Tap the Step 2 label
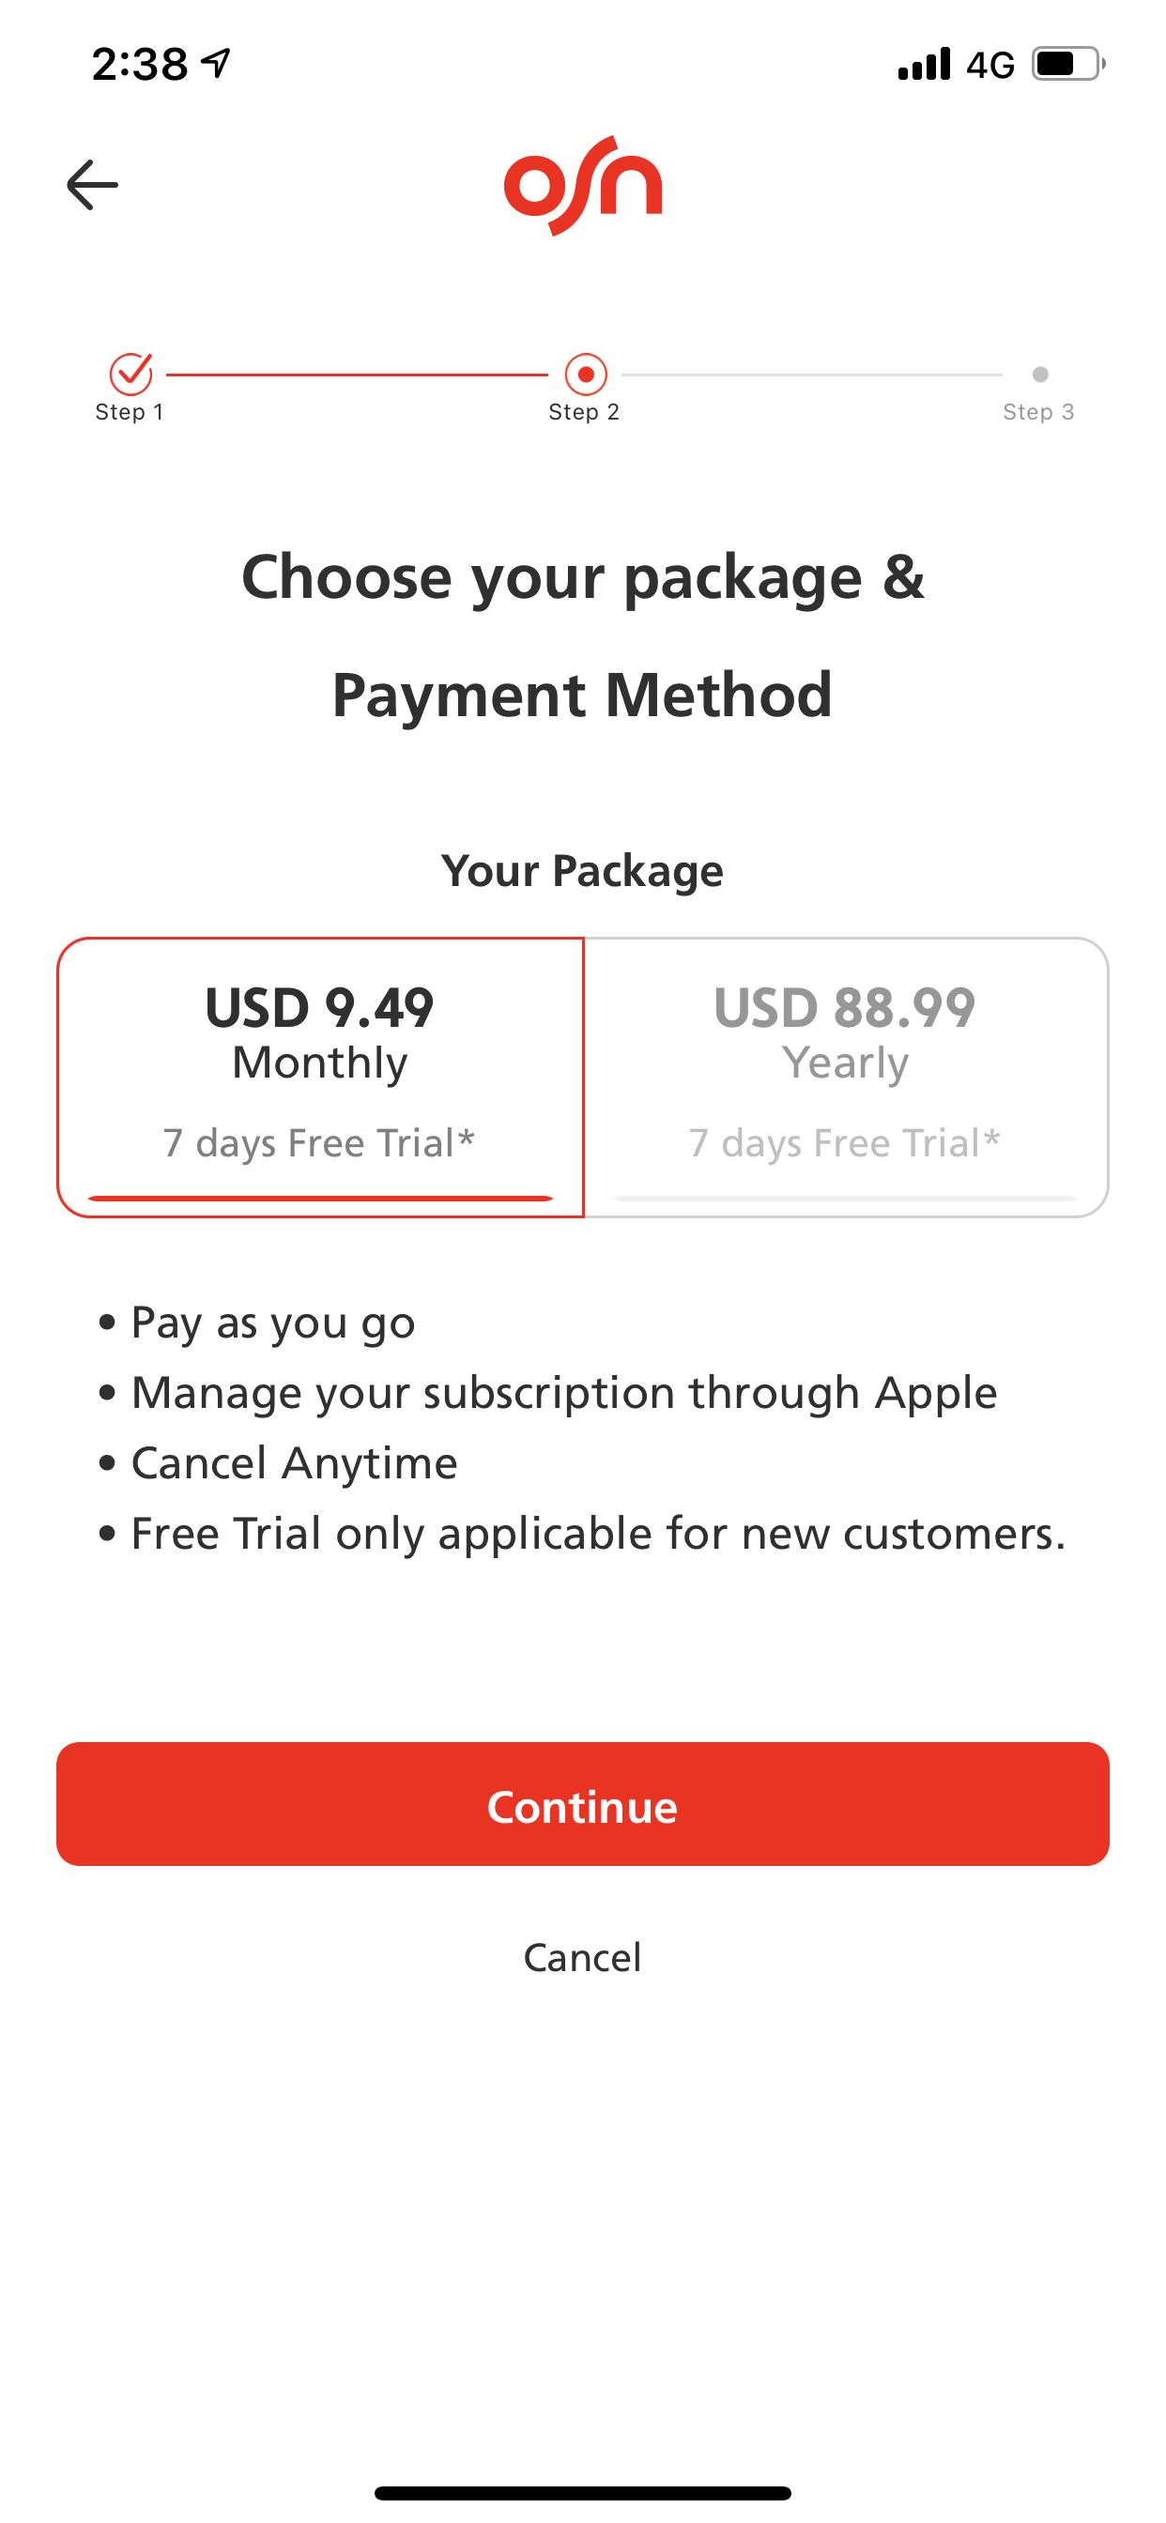Image resolution: width=1166 pixels, height=2523 pixels. [584, 412]
